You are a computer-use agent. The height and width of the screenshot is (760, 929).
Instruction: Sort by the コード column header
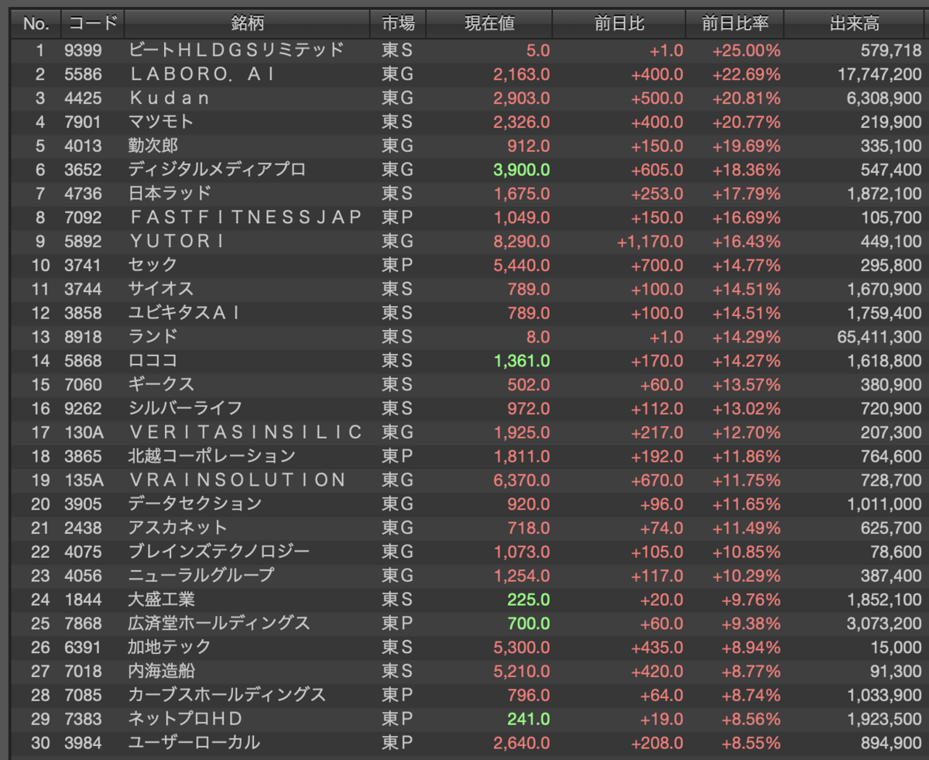[93, 24]
